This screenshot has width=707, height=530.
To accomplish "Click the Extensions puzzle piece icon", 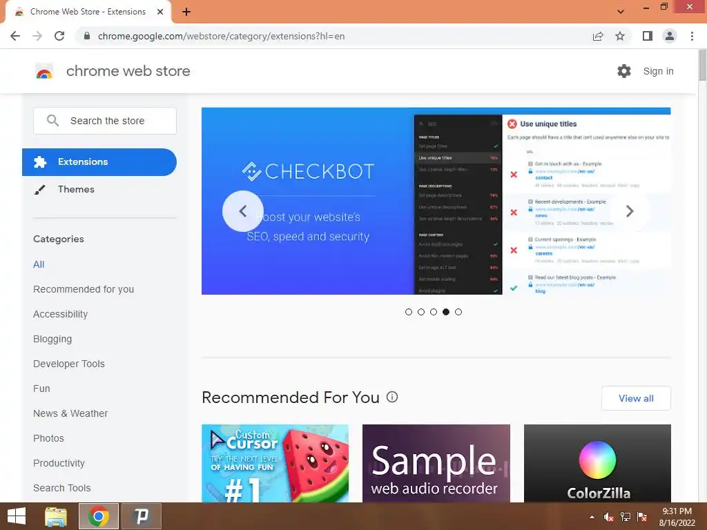I will tap(40, 161).
